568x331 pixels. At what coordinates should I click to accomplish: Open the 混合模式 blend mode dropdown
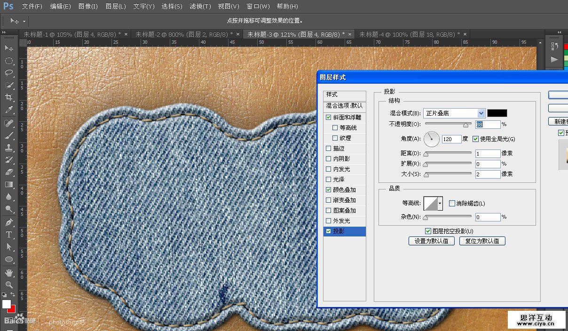click(481, 113)
